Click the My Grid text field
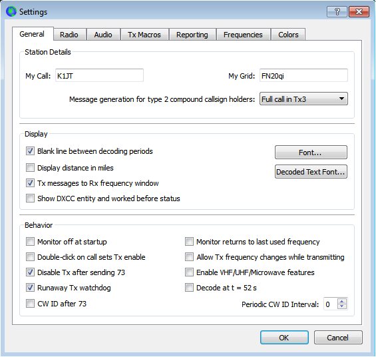The image size is (376, 357). tap(303, 75)
